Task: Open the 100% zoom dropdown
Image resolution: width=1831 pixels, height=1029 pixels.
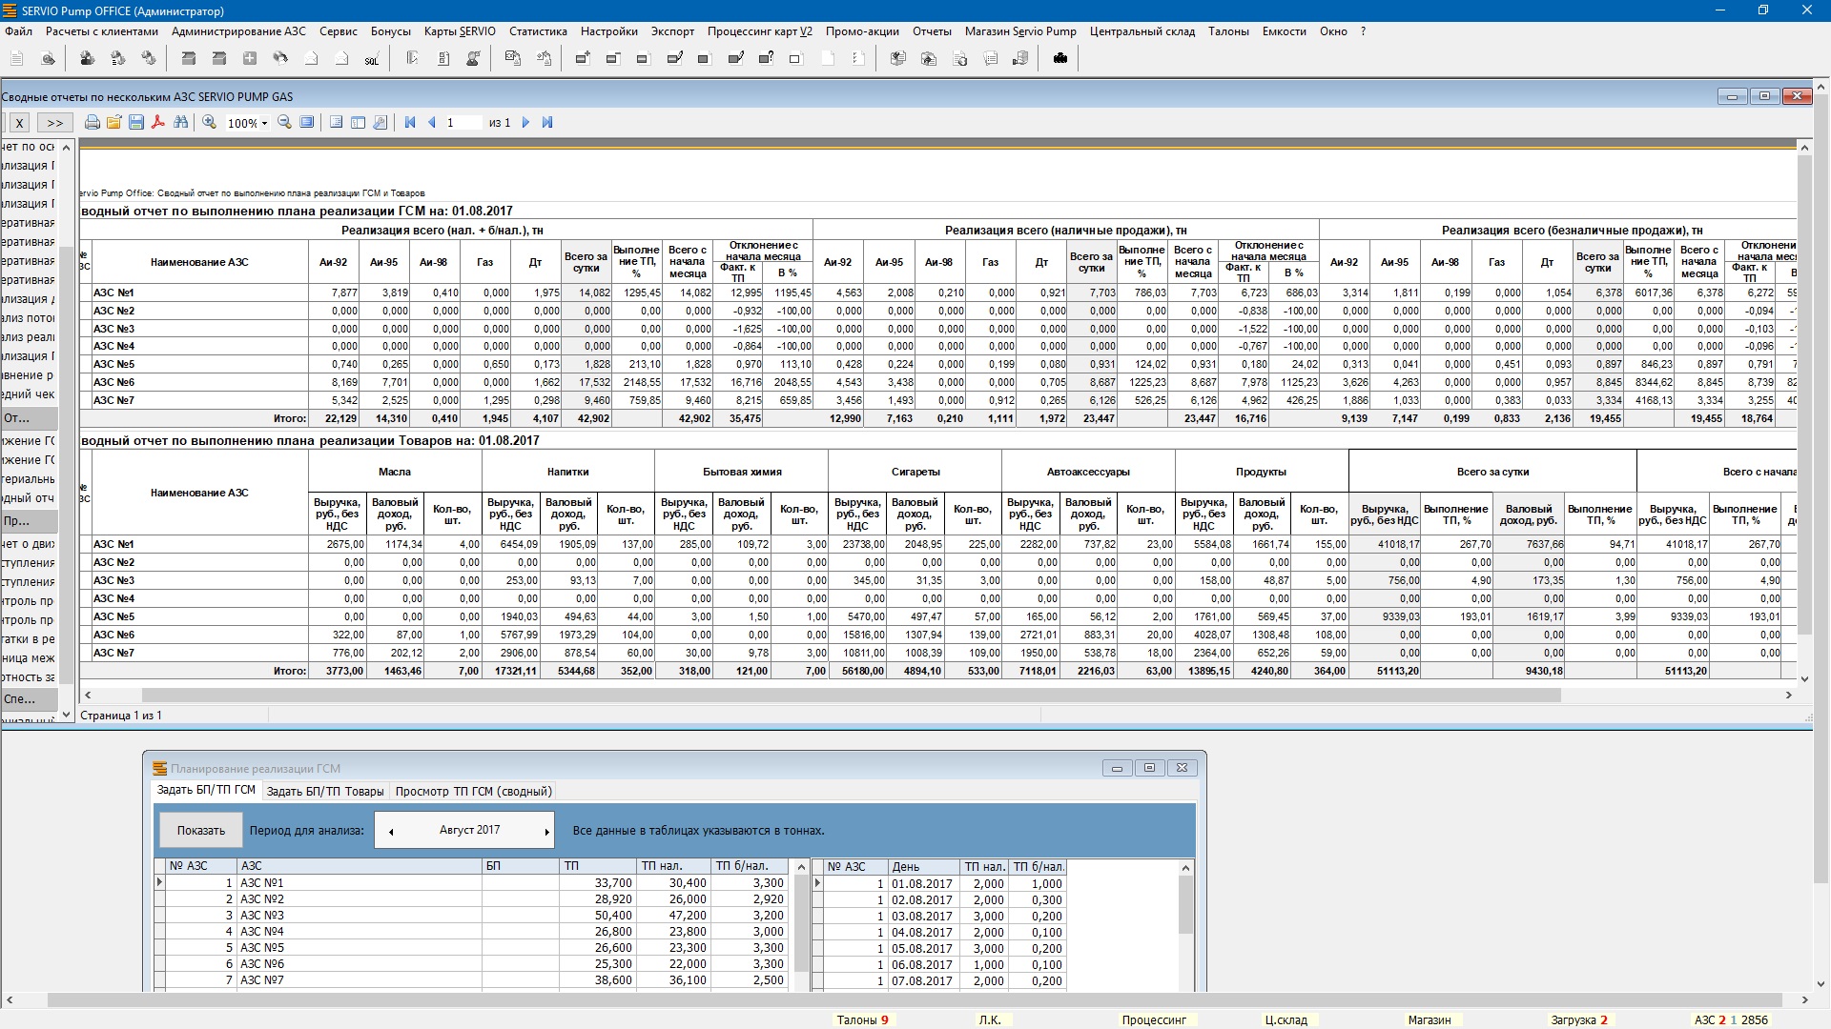Action: point(264,123)
